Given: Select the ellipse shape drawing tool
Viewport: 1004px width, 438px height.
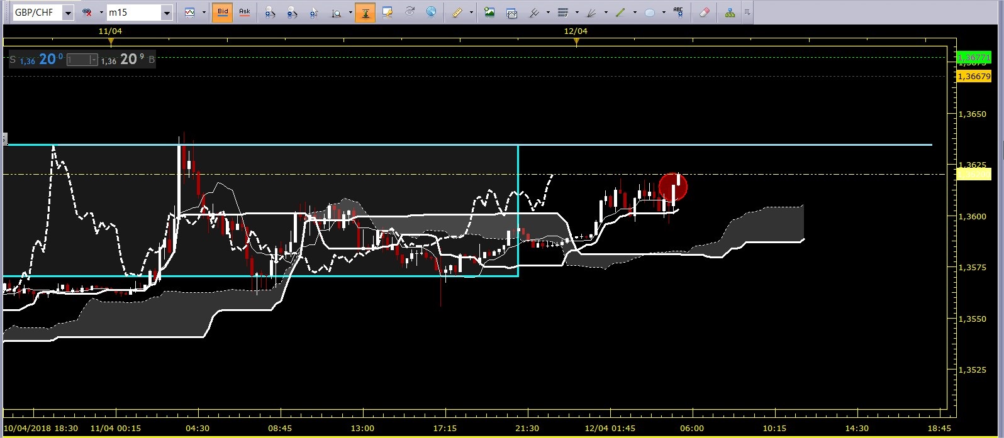Looking at the screenshot, I should pos(650,12).
